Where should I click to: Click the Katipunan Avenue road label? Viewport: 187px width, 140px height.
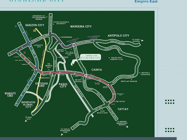pos(51,24)
